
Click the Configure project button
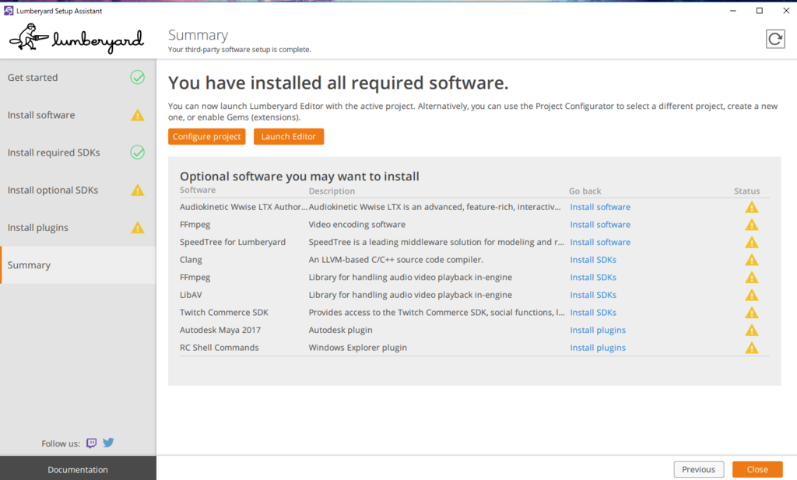point(206,136)
